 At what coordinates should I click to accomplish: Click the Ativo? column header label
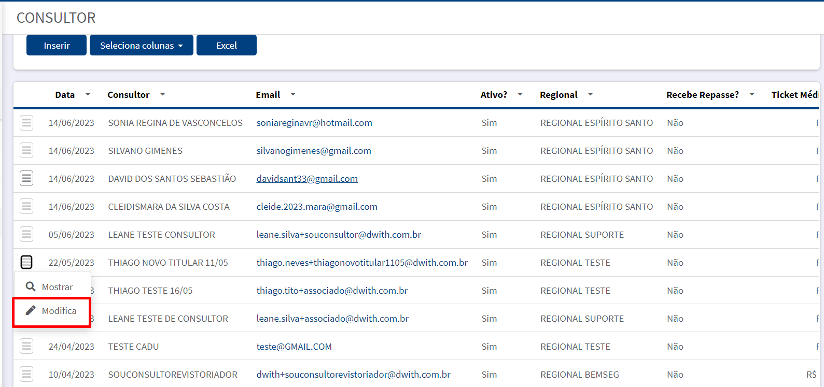tap(494, 95)
